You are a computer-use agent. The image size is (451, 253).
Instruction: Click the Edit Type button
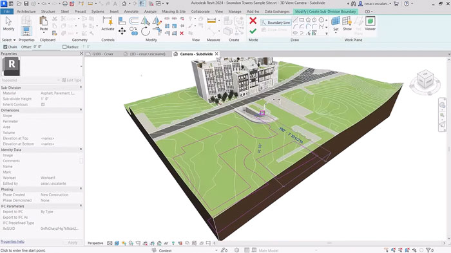[72, 80]
